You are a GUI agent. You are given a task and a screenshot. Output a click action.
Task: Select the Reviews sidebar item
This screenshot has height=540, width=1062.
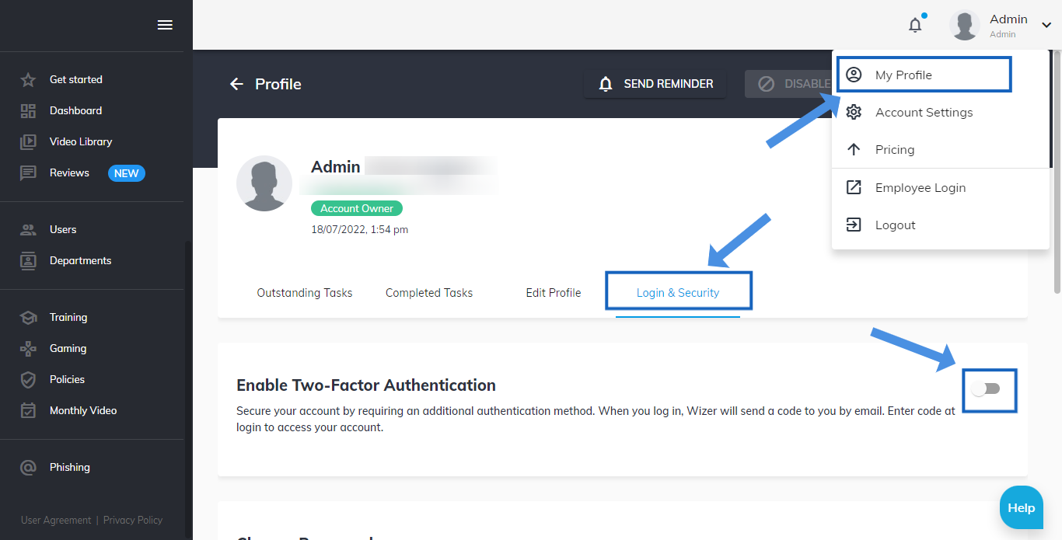pyautogui.click(x=69, y=172)
